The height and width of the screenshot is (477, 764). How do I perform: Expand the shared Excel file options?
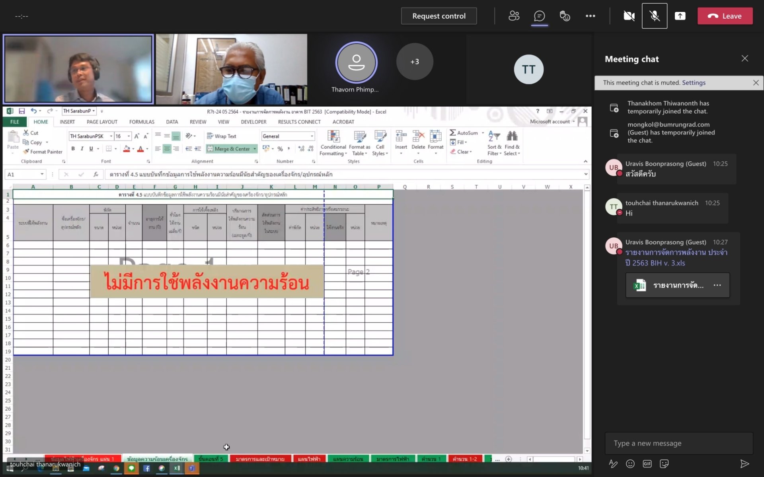717,285
